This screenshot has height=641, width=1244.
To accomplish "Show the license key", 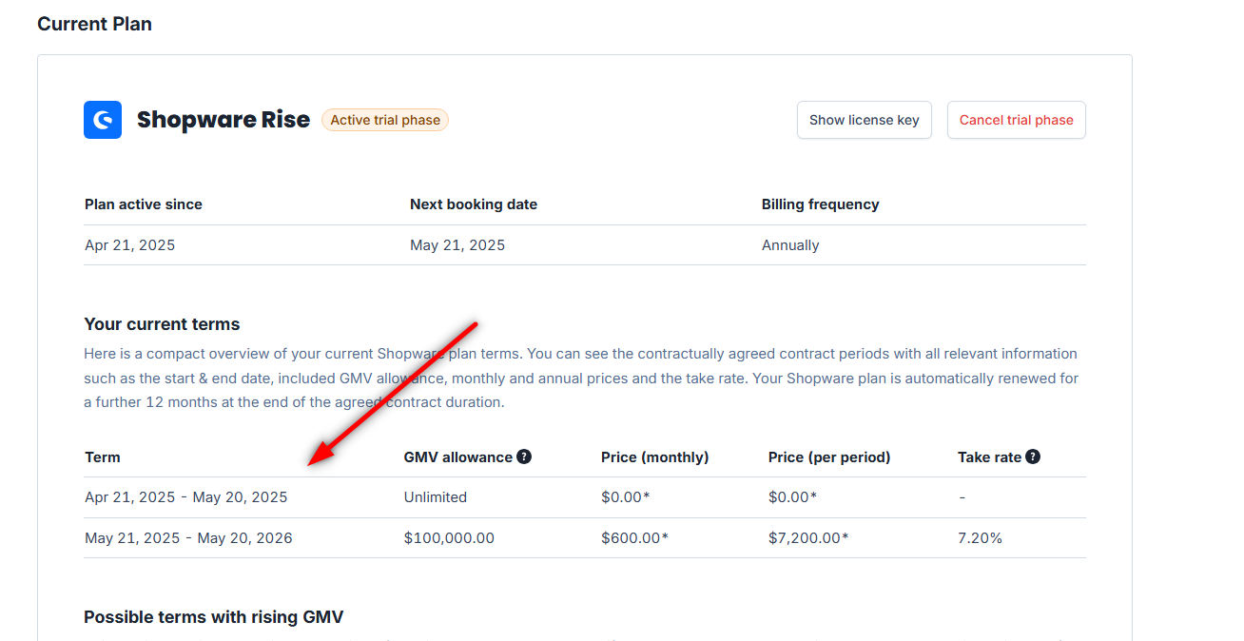I will (x=865, y=120).
